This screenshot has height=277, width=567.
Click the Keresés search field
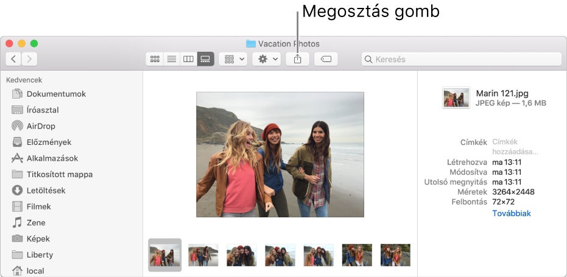click(x=461, y=59)
